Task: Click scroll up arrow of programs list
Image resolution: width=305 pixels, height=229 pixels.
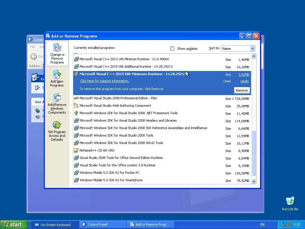Action: pos(254,56)
